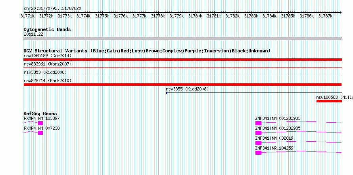Click the chr20:31770792..31787820 coordinates text
The width and height of the screenshot is (353, 175).
click(x=52, y=8)
